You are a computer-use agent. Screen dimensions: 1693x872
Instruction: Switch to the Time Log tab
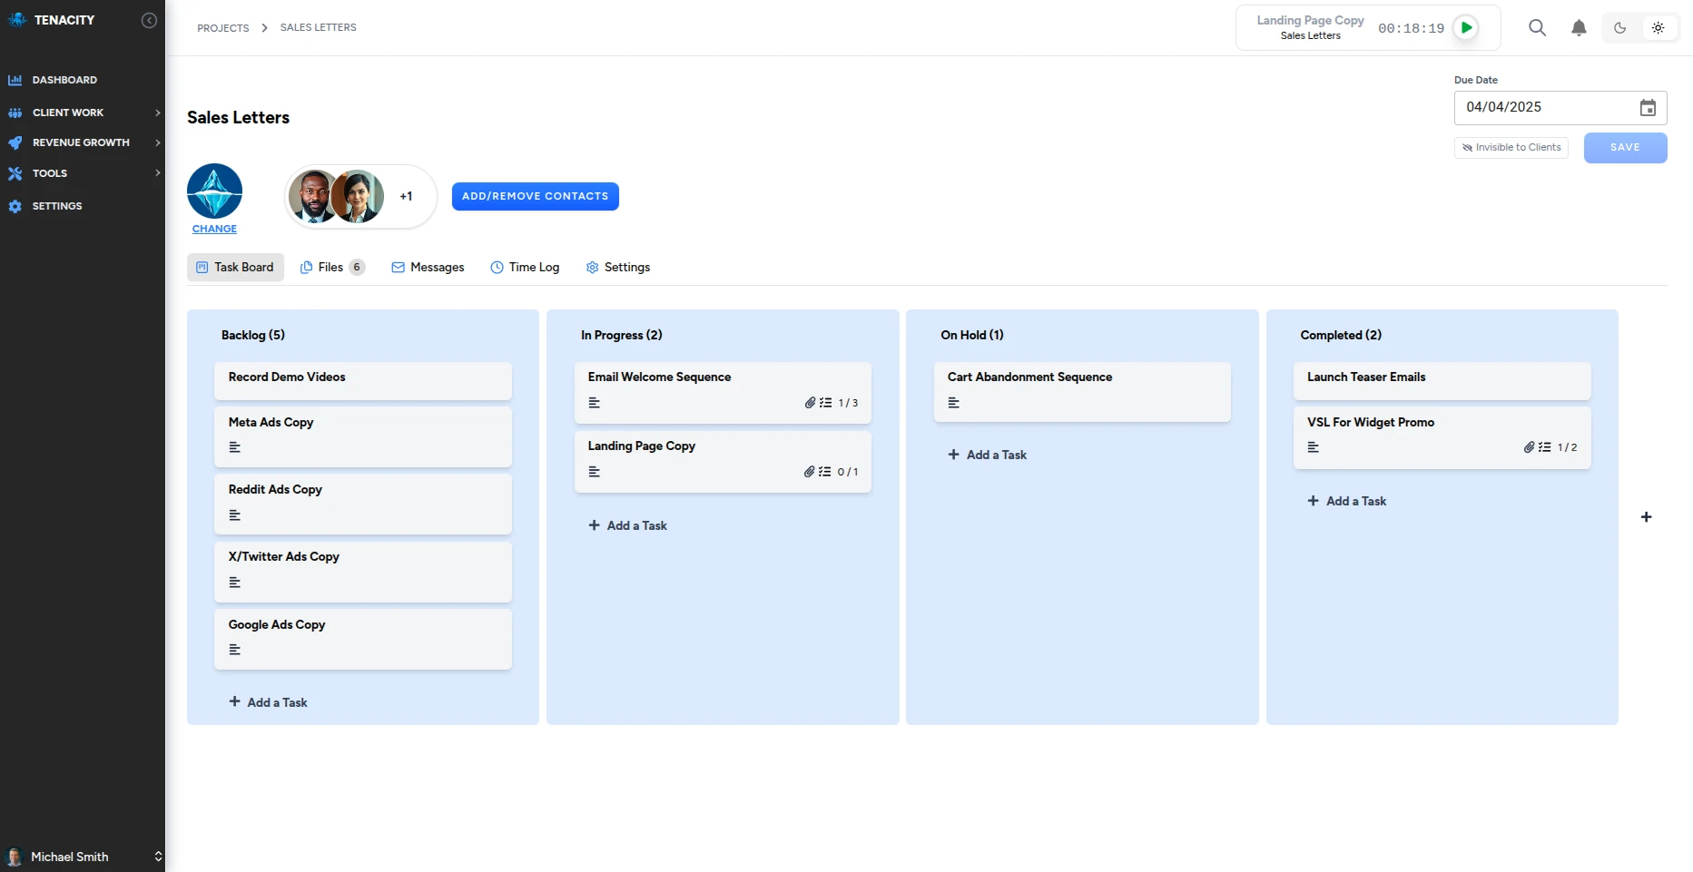tap(525, 268)
